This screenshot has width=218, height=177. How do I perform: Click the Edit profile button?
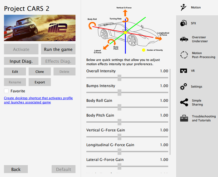click(x=15, y=72)
